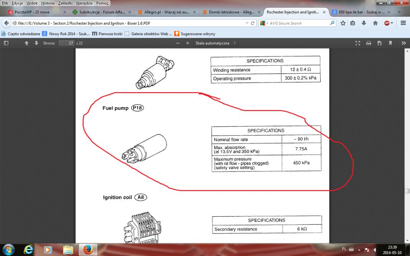Click the address bar URL field
The height and width of the screenshot is (256, 410).
point(131,23)
